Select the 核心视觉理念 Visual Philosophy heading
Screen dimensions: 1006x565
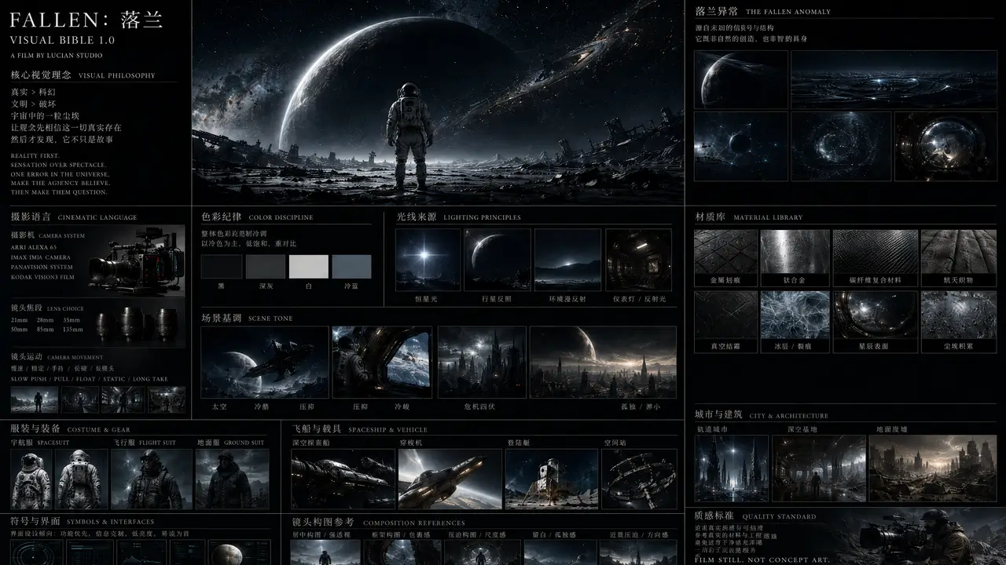point(83,75)
